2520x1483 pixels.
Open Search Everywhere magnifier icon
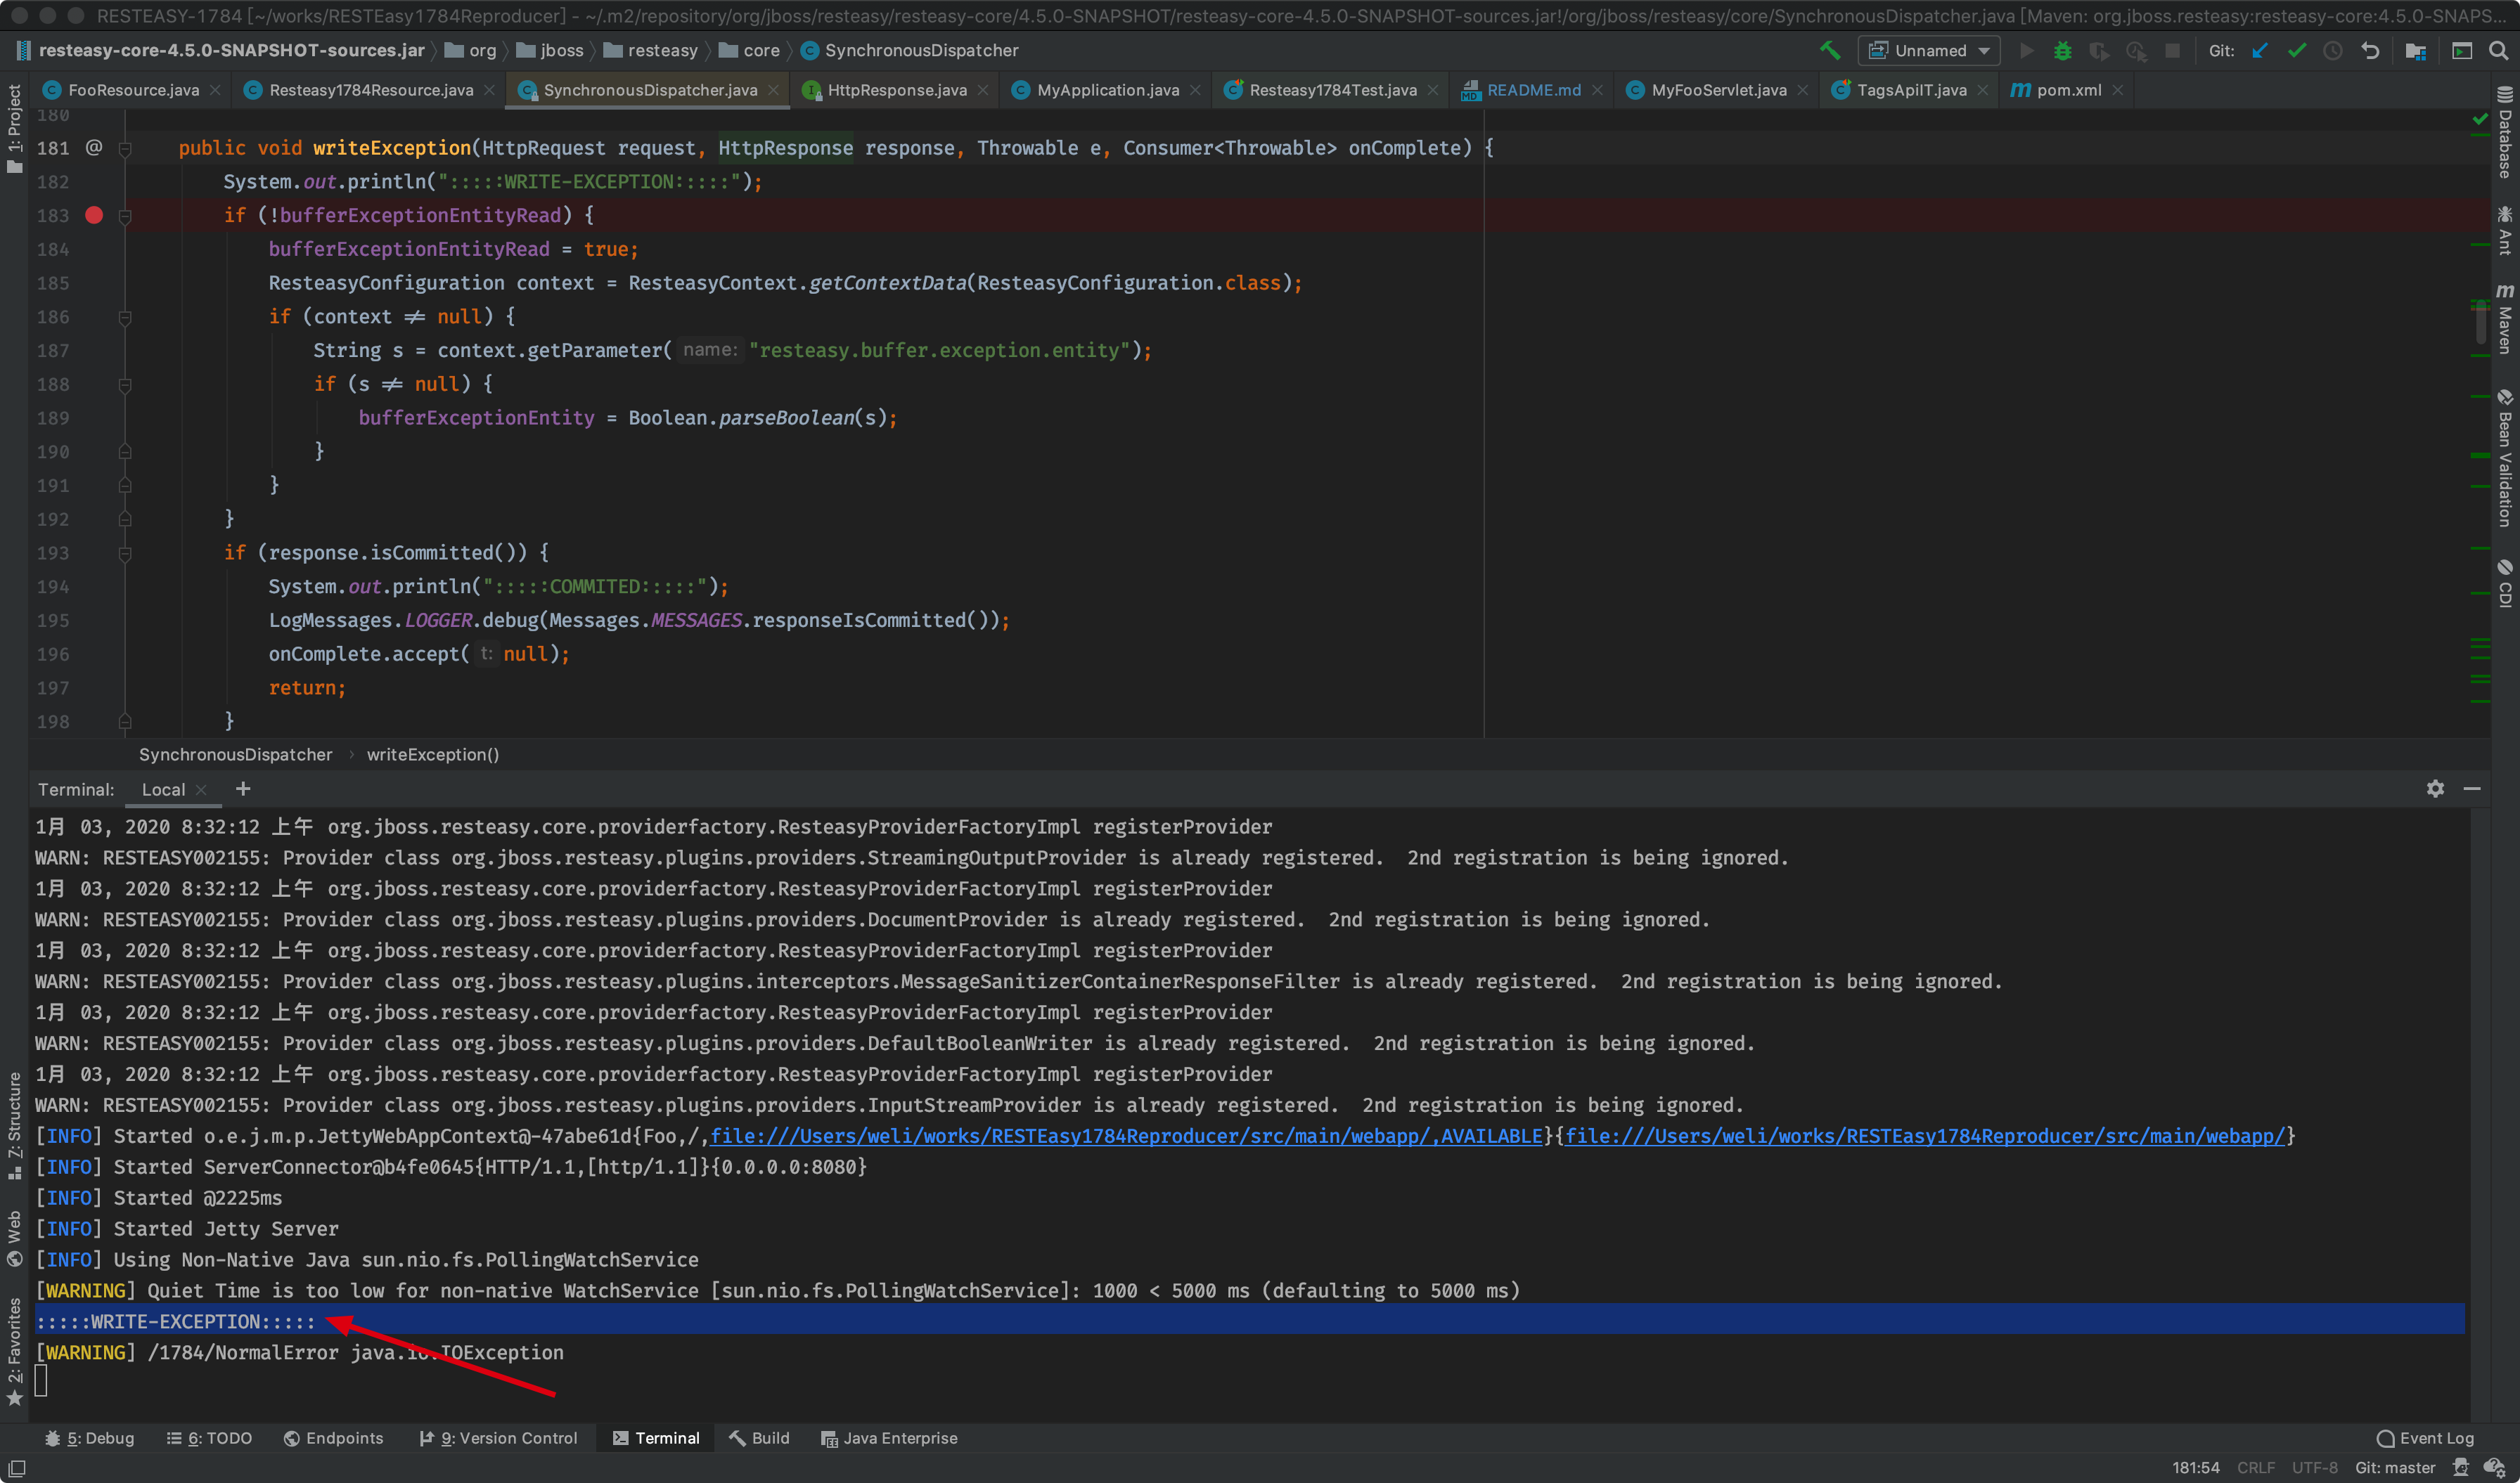click(2497, 50)
